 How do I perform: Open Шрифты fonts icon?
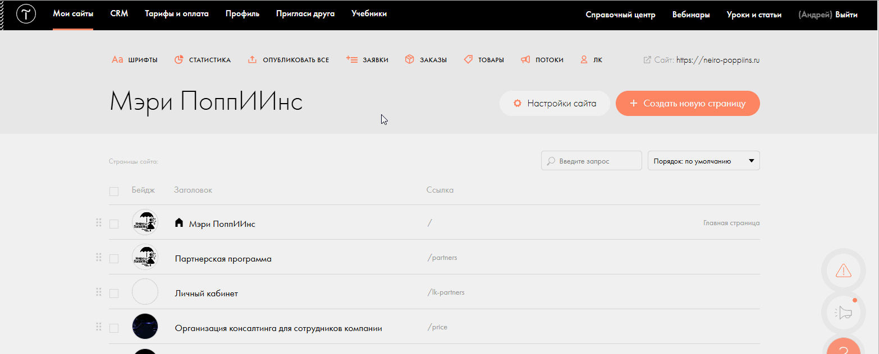tap(117, 59)
